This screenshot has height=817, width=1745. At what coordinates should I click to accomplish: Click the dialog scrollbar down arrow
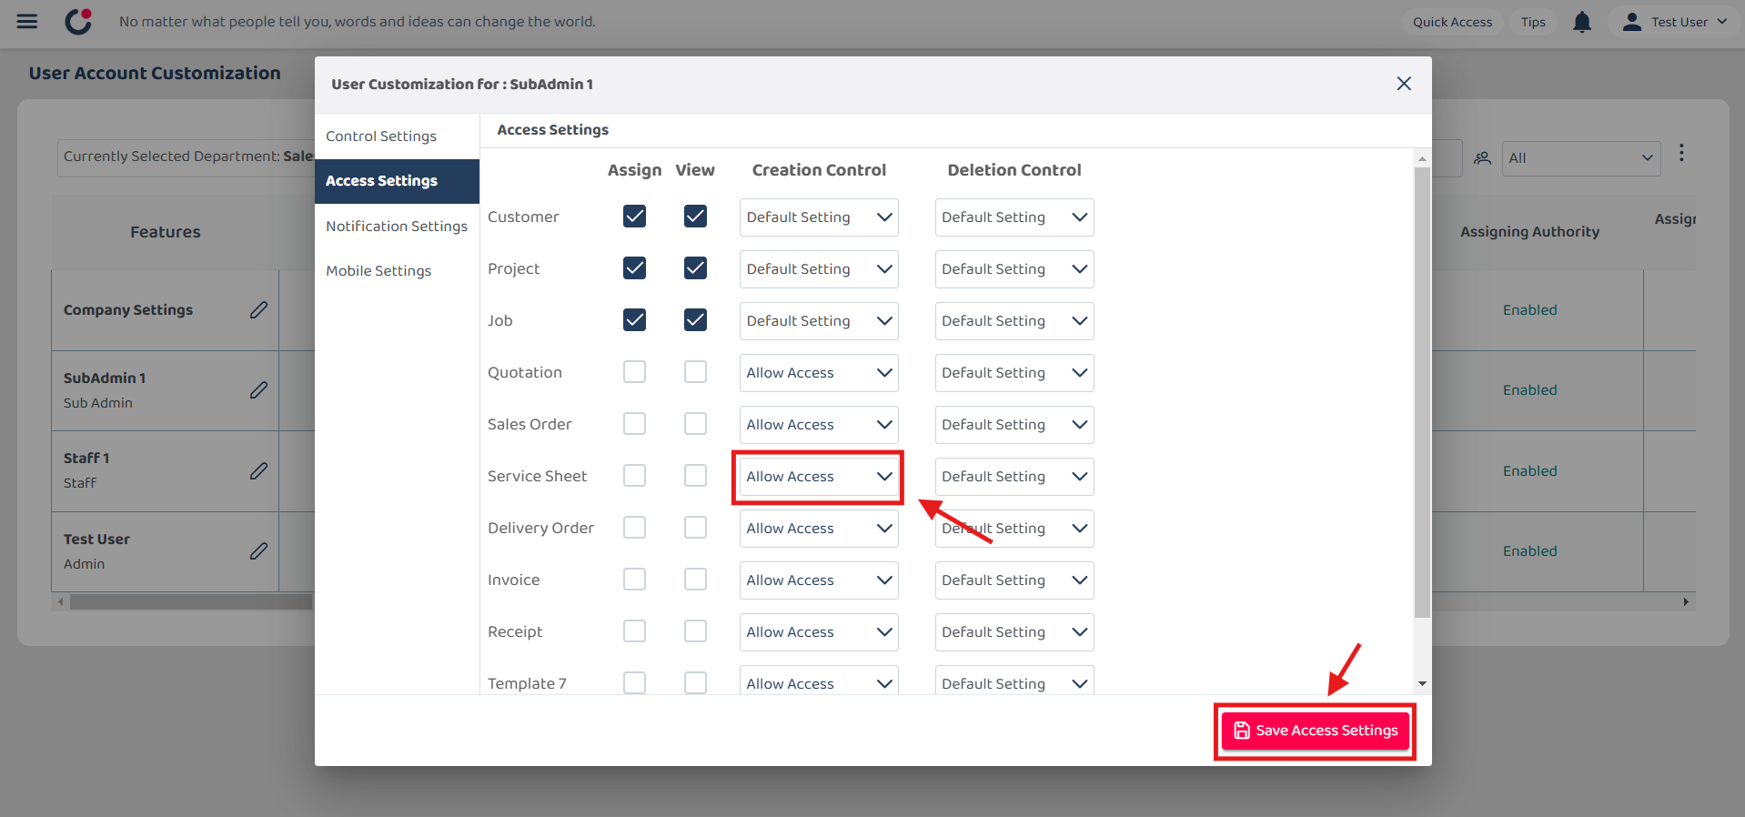pyautogui.click(x=1422, y=684)
